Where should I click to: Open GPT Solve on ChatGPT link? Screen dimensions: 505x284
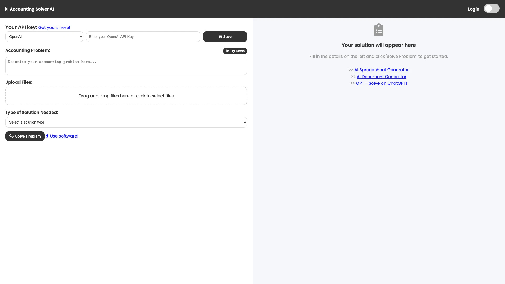tap(381, 83)
